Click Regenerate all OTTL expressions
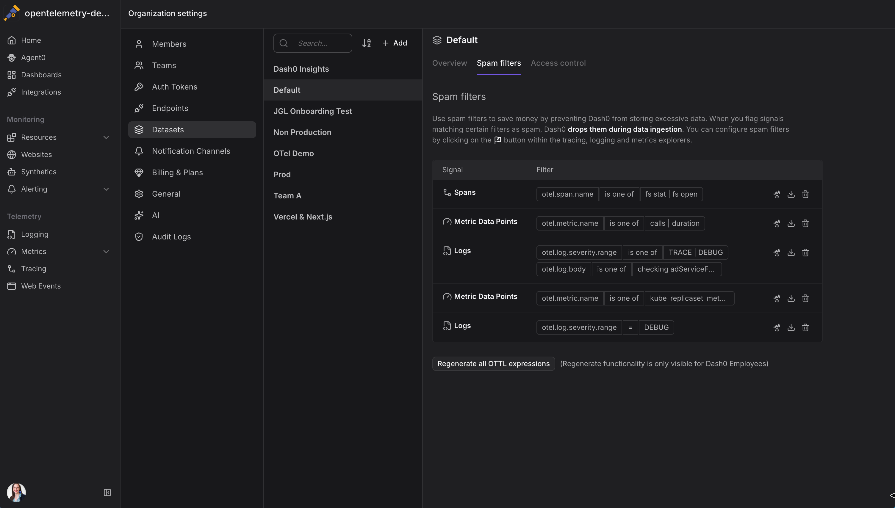Screen dimensions: 895x508 click(493, 363)
